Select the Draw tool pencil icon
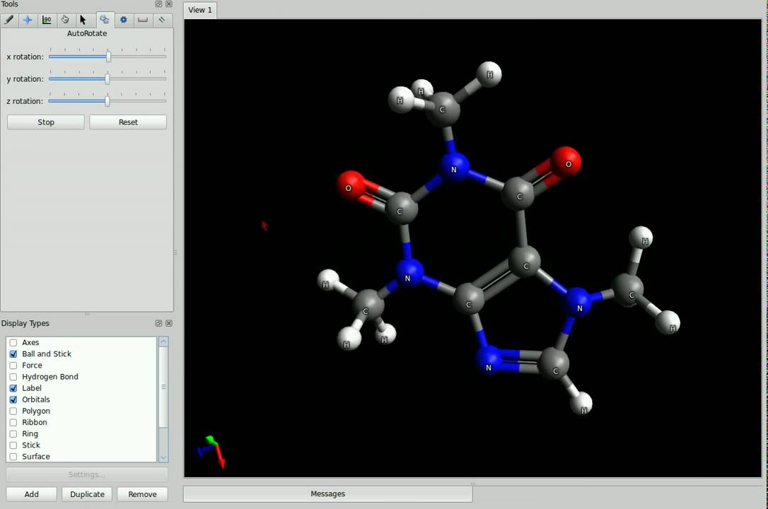 (x=8, y=20)
